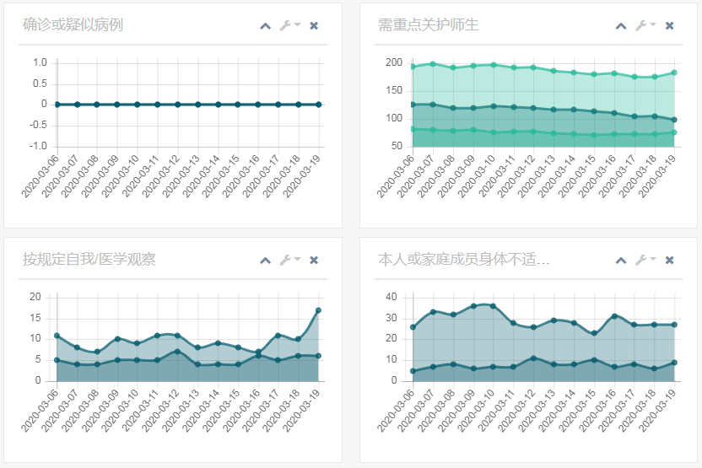Image resolution: width=702 pixels, height=468 pixels.
Task: Open wrench settings for 确诊或疑似病例 panel
Action: [289, 26]
